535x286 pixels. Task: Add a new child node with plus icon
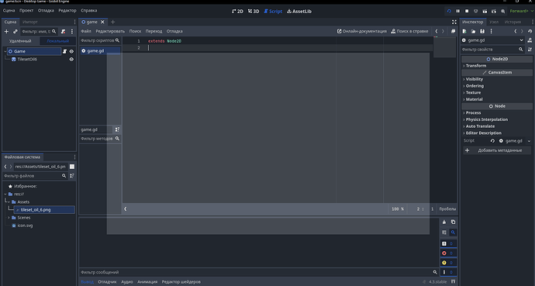[6, 31]
